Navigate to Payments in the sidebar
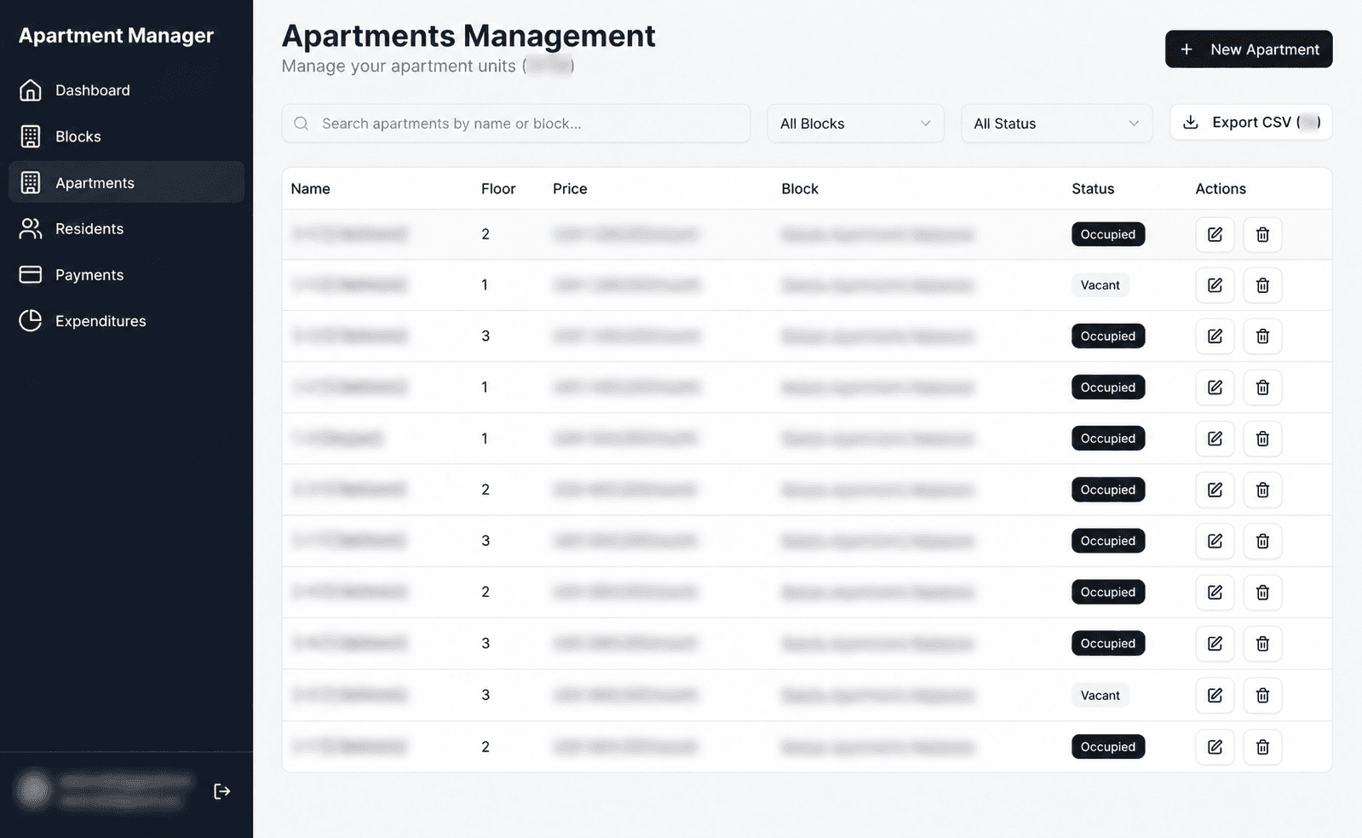Screen dimensions: 1362x838 pos(126,274)
